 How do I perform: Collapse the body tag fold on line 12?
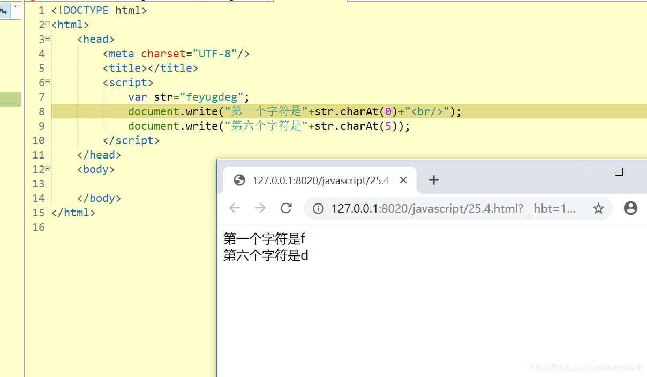tap(48, 168)
